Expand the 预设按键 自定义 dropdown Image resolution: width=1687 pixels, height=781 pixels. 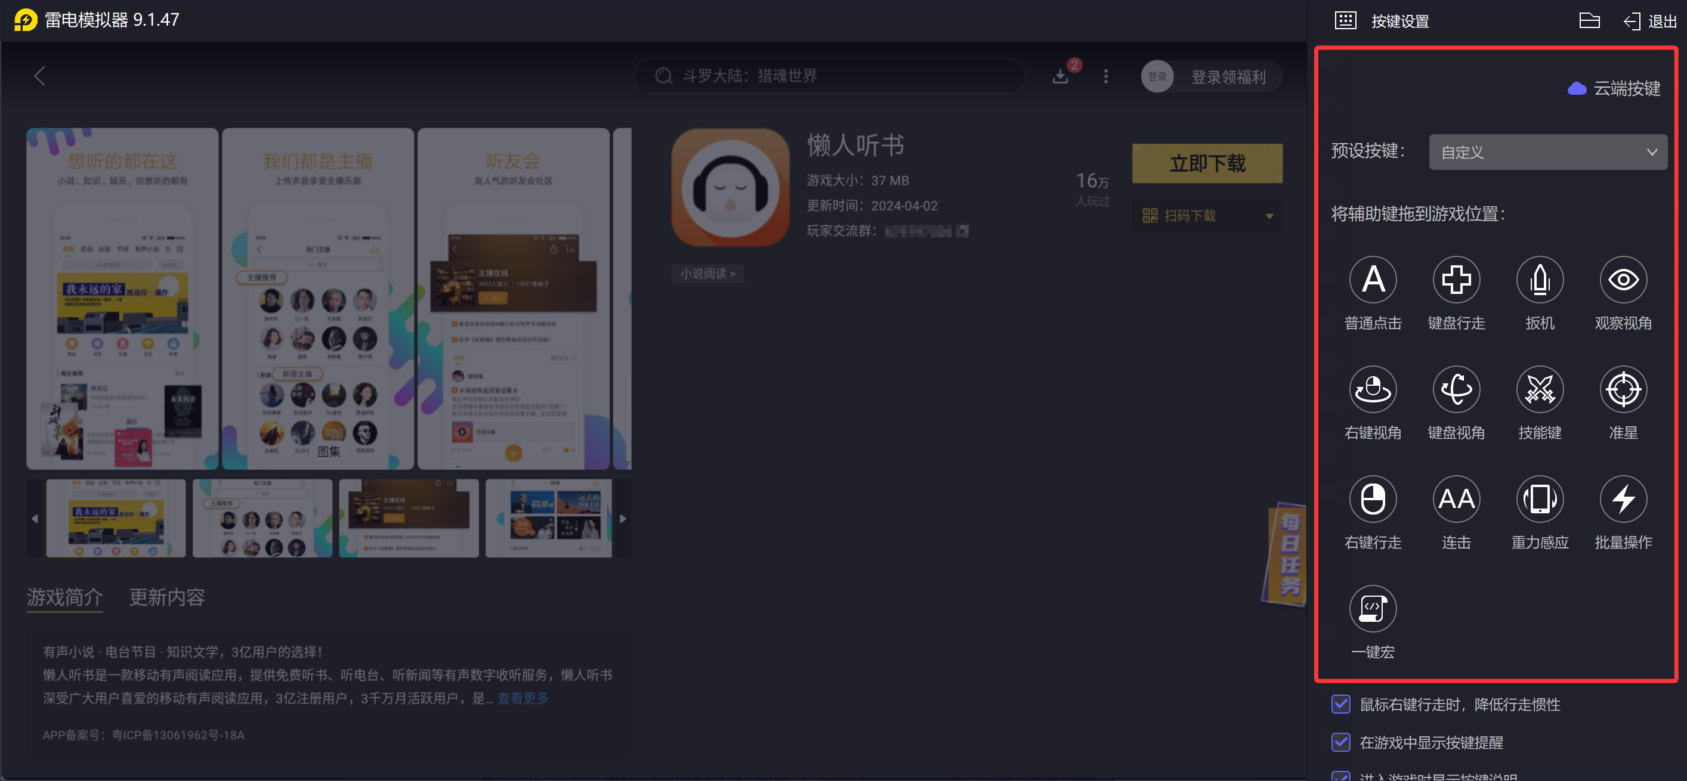(1547, 152)
